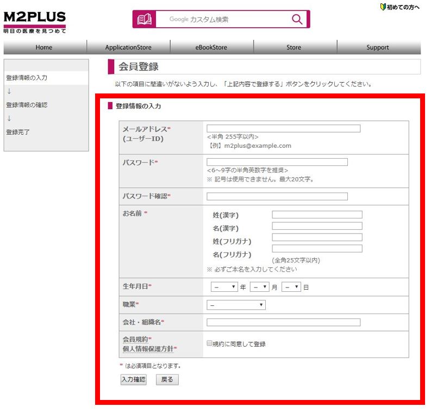Open the eBookStore menu item
The image size is (437, 413).
click(x=211, y=47)
